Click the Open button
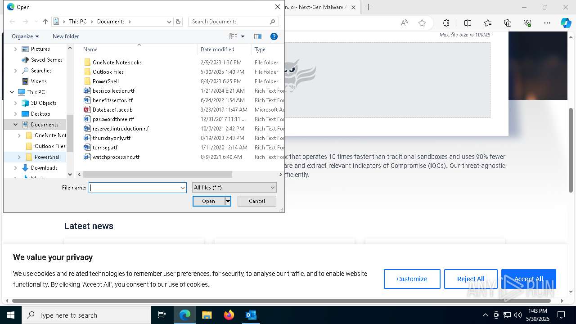The height and width of the screenshot is (324, 576). pos(208,201)
